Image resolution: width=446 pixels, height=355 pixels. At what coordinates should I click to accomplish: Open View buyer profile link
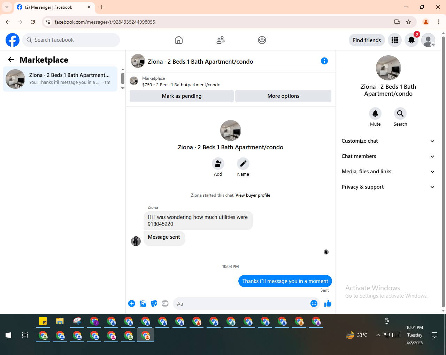[x=253, y=195]
